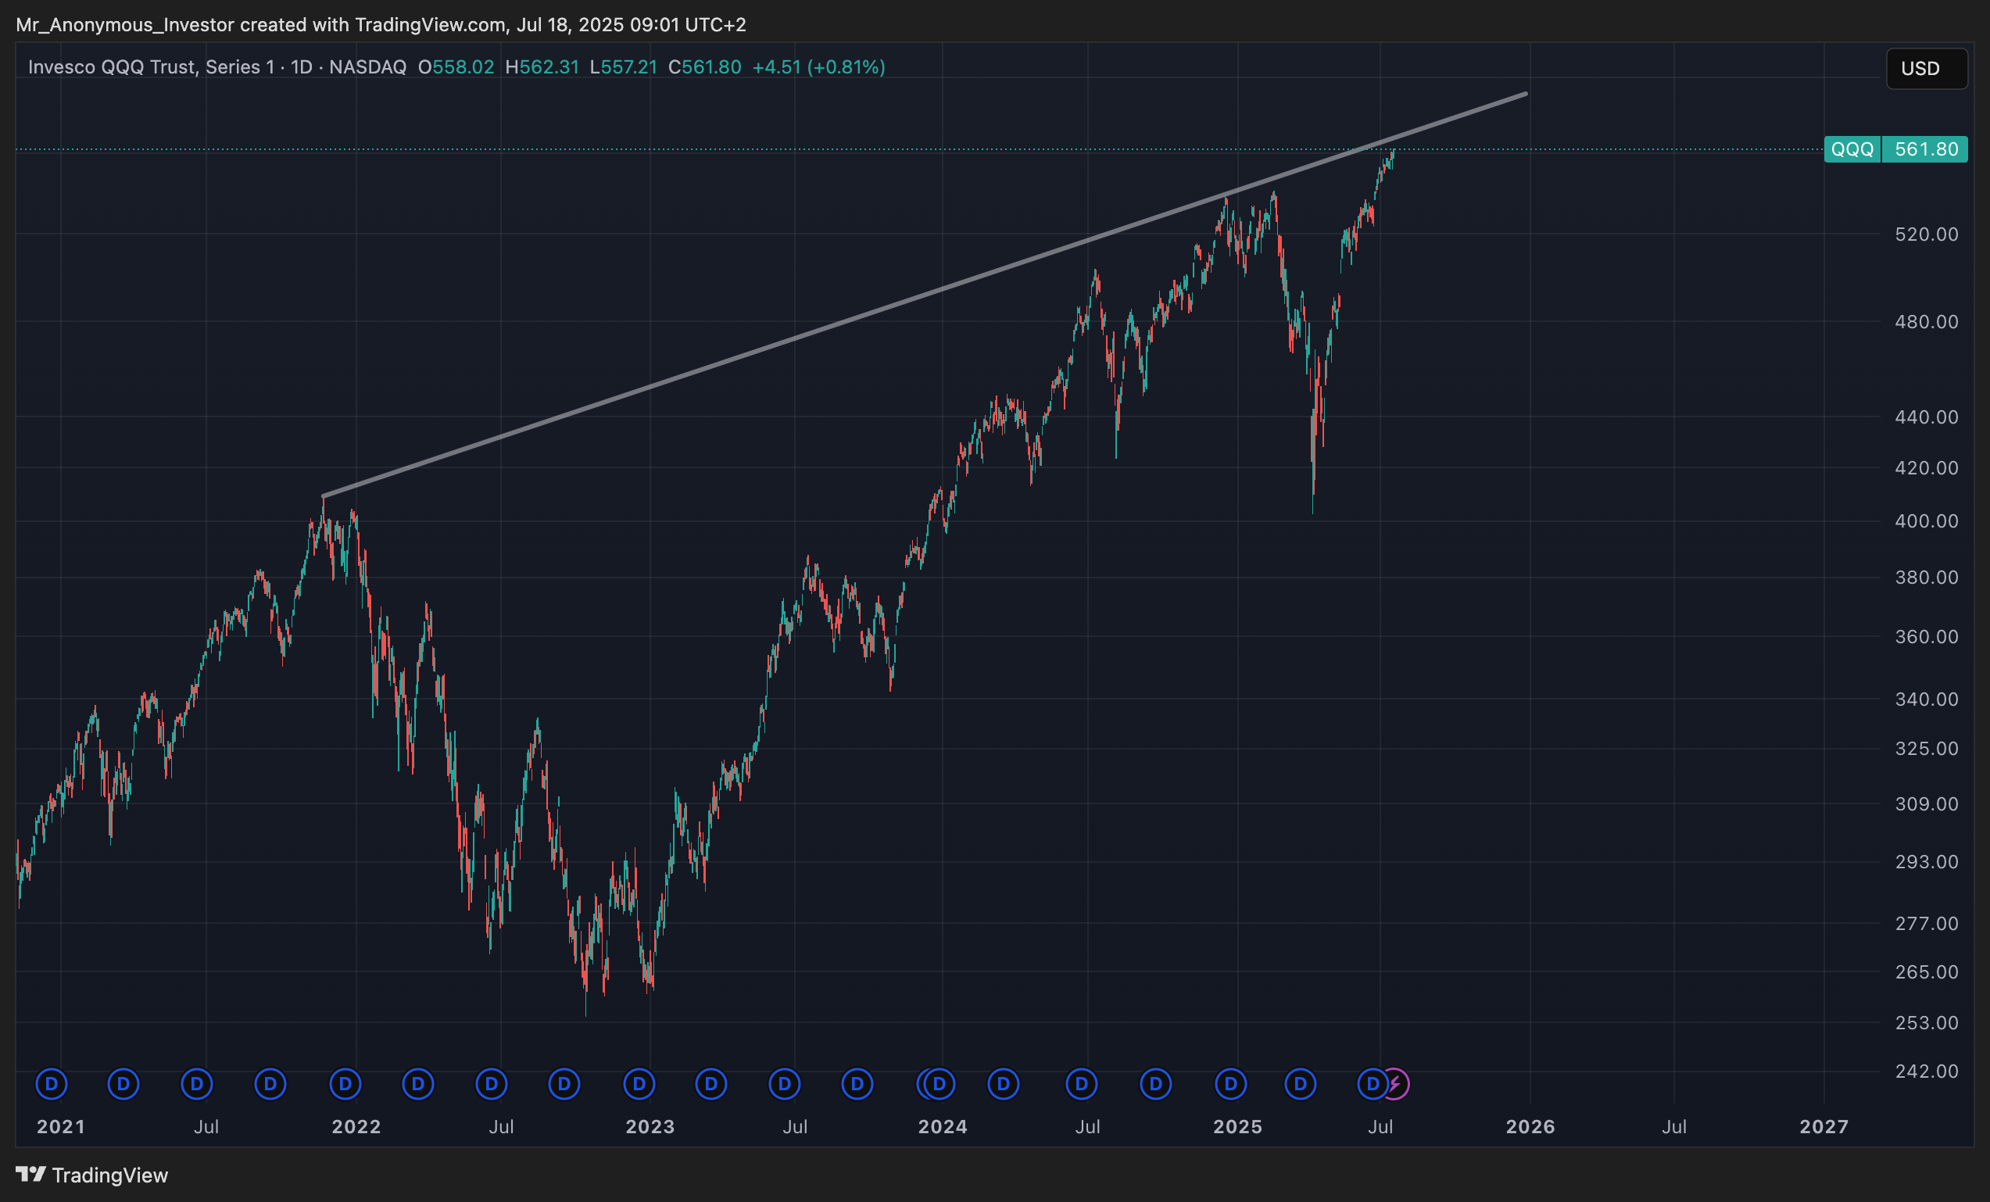Click the Jul label between 2021 and 2022
The width and height of the screenshot is (1990, 1202).
[206, 1127]
